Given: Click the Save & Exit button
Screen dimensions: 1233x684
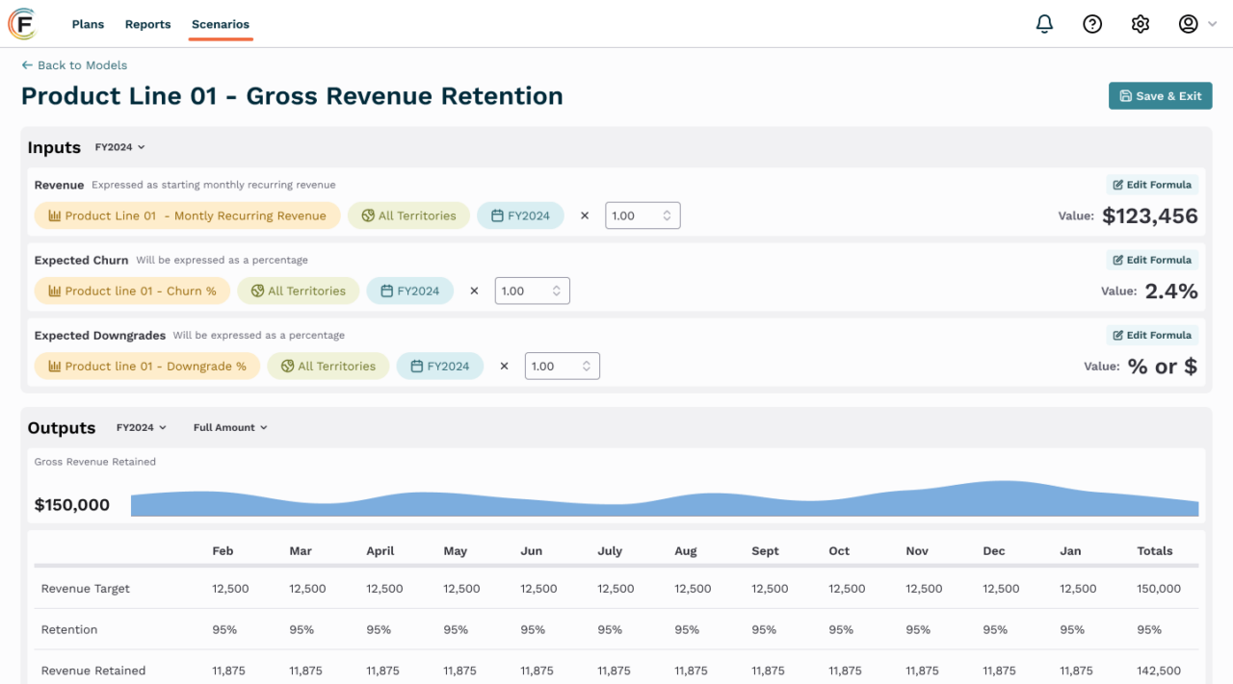Looking at the screenshot, I should 1160,95.
